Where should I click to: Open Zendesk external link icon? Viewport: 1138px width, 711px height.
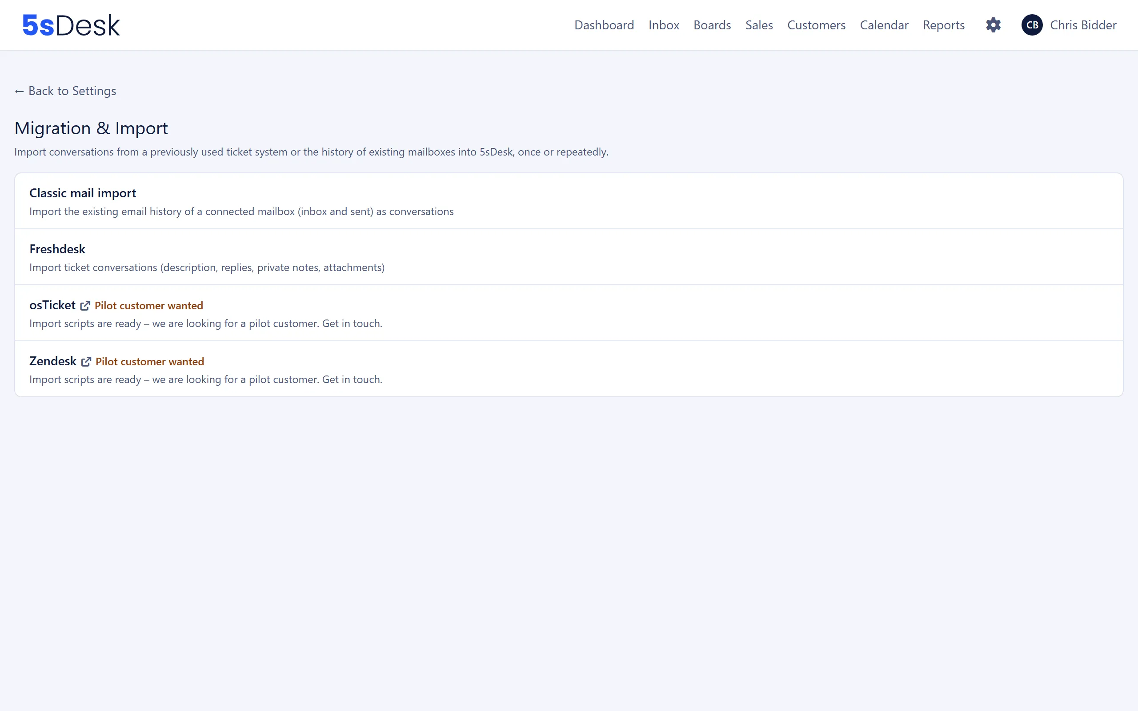[x=86, y=362]
